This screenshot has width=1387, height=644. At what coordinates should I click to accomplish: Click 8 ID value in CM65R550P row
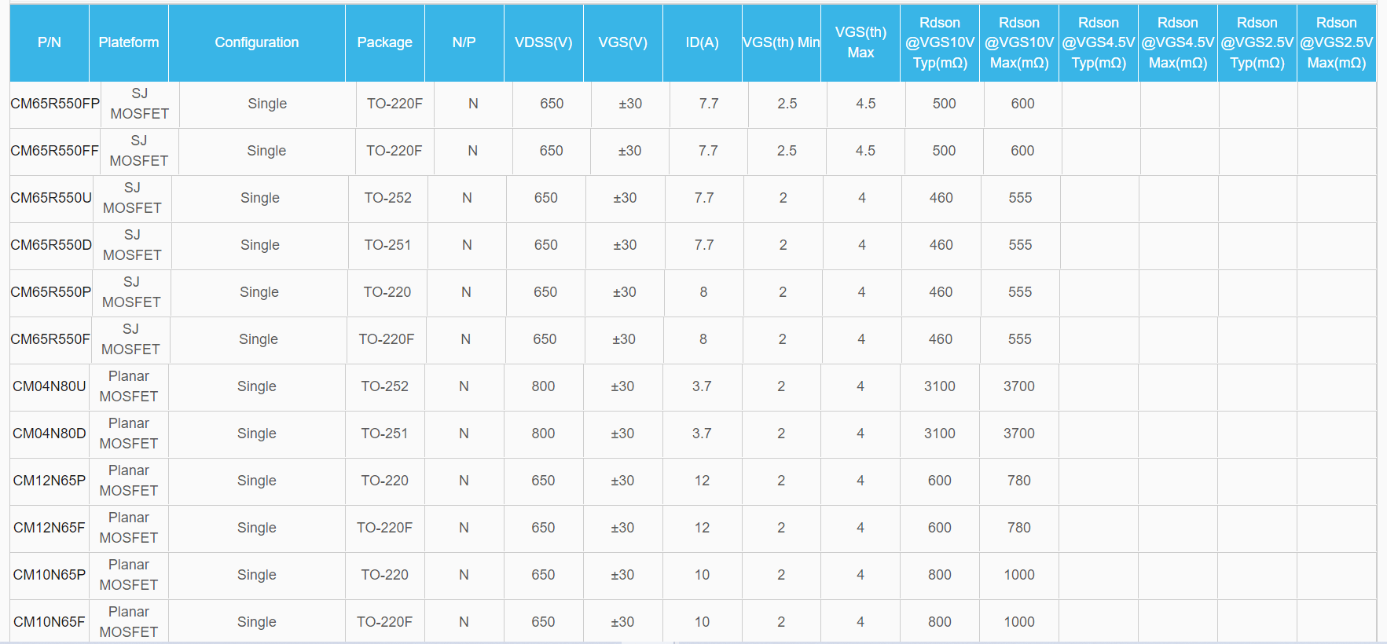(703, 292)
